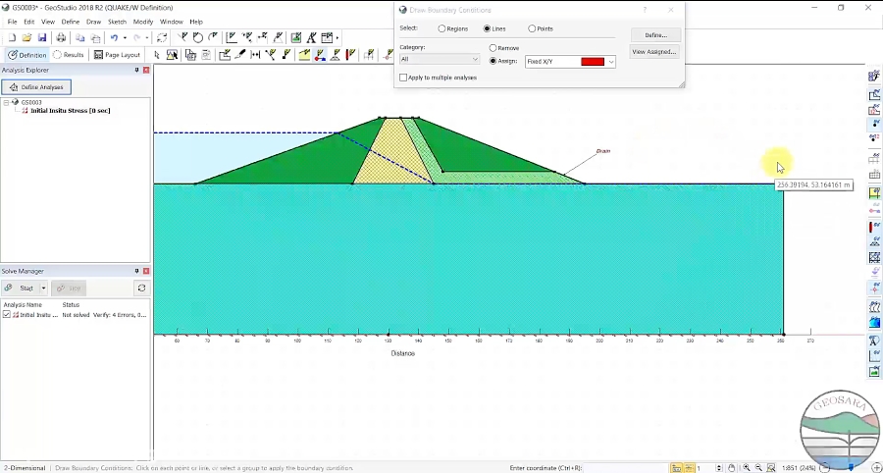The height and width of the screenshot is (473, 883).
Task: Select the Points radio button
Action: (532, 29)
